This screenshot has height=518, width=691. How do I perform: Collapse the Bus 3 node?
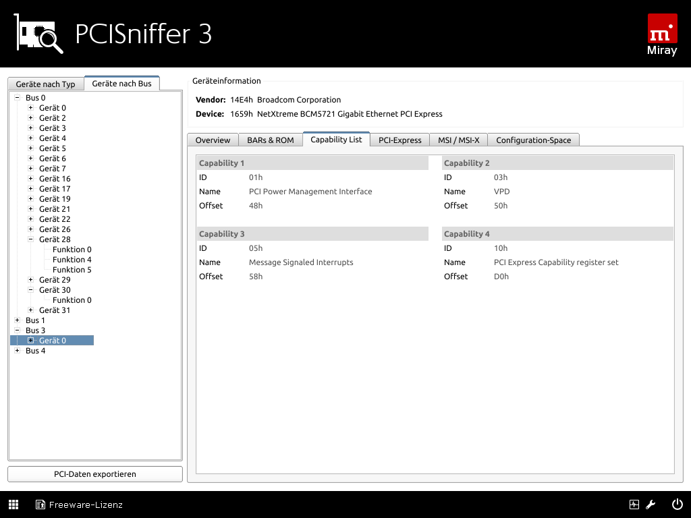pos(17,330)
